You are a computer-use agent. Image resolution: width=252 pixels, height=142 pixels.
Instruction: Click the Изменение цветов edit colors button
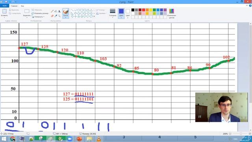click(172, 13)
